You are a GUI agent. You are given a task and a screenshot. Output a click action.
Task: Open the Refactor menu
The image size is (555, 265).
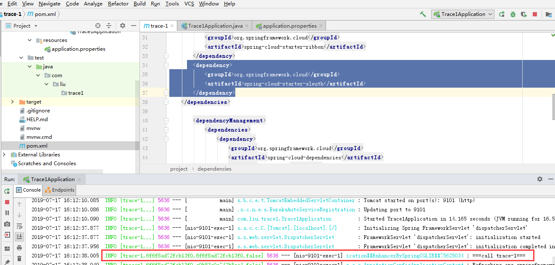coord(118,4)
